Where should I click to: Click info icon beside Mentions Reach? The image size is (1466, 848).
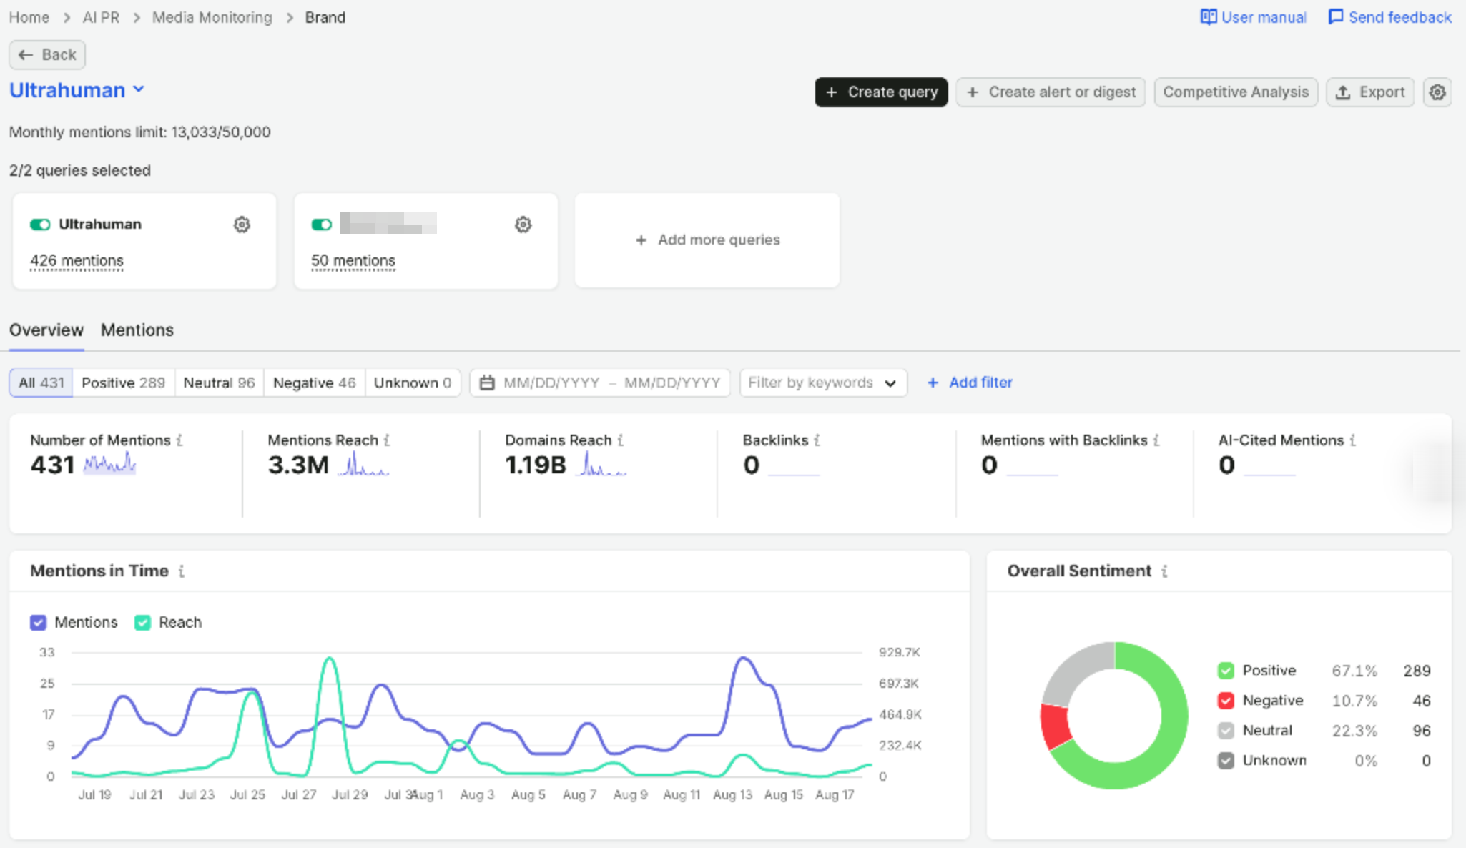tap(387, 440)
